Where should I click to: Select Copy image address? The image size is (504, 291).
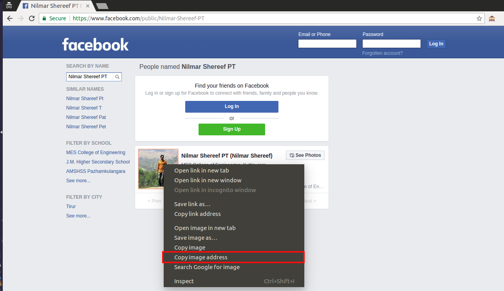pos(234,257)
